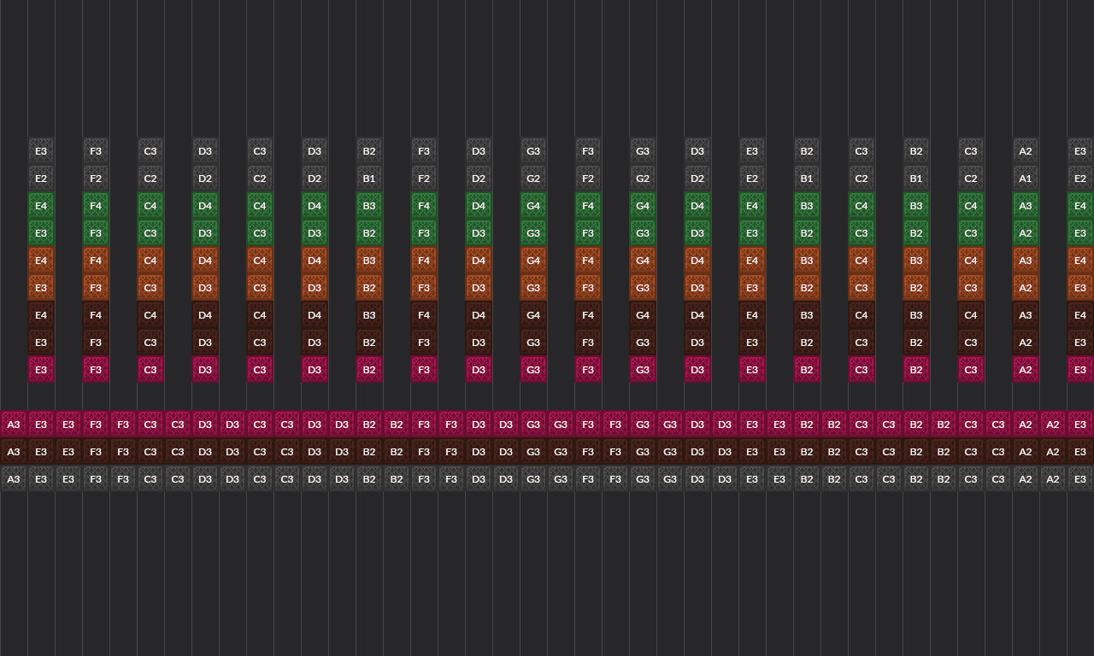The image size is (1094, 656).
Task: Select the rightmost orange C4 note
Action: pyautogui.click(x=971, y=261)
